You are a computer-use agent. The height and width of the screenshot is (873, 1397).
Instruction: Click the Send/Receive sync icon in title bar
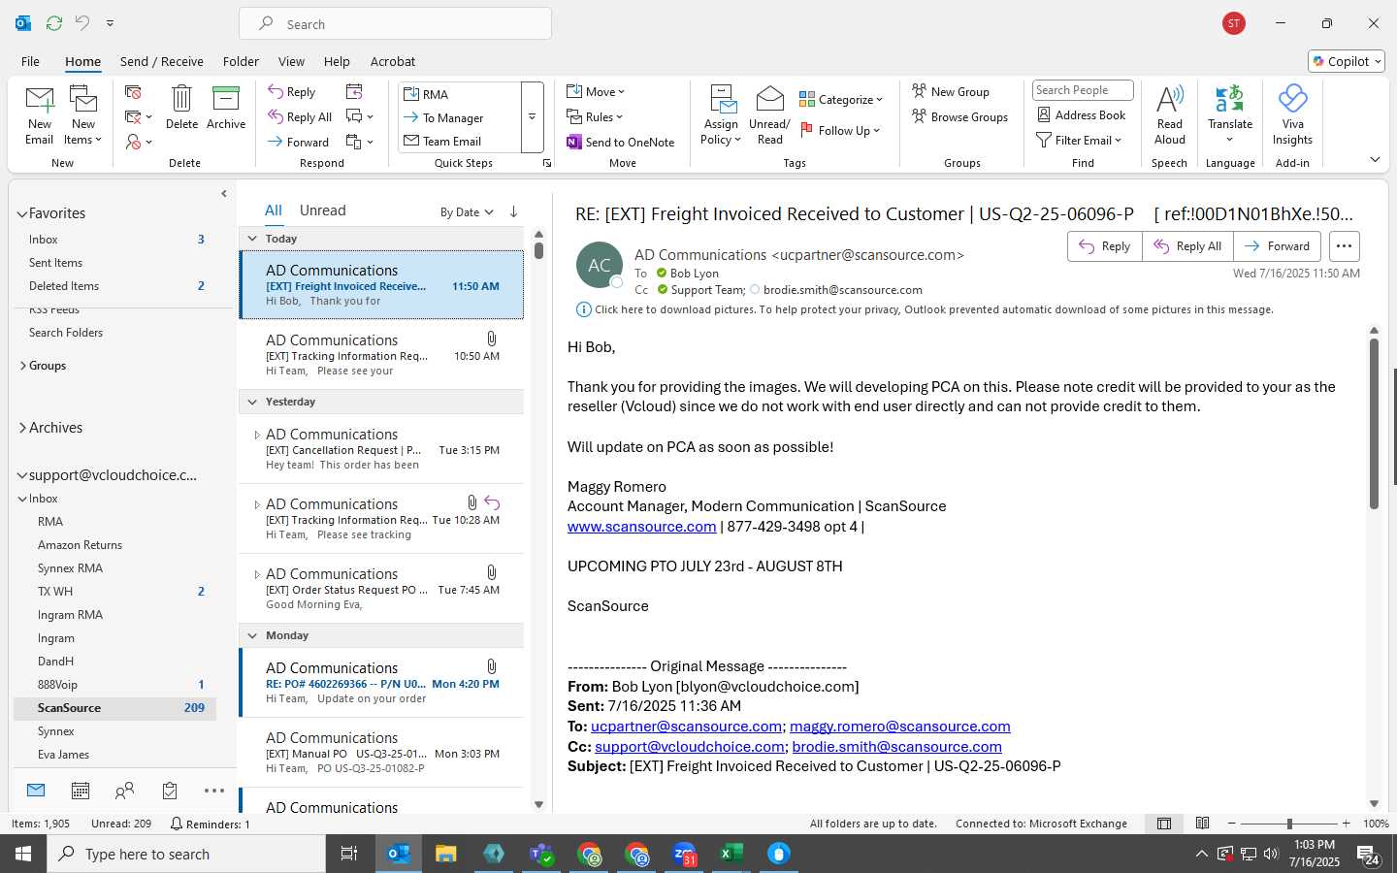pos(54,22)
